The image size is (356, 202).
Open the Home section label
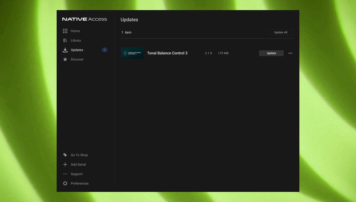[75, 31]
